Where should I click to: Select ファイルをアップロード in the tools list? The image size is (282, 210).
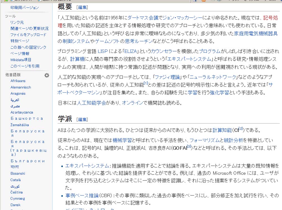coord(28,35)
